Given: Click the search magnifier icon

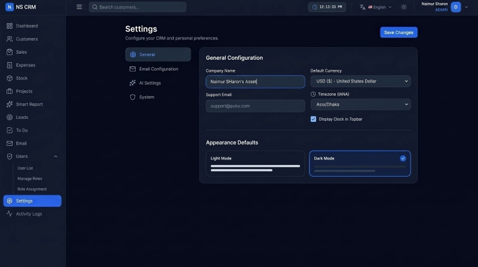Looking at the screenshot, I should (95, 7).
